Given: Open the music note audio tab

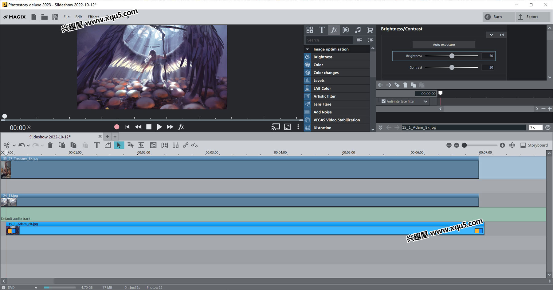Looking at the screenshot, I should coord(358,30).
